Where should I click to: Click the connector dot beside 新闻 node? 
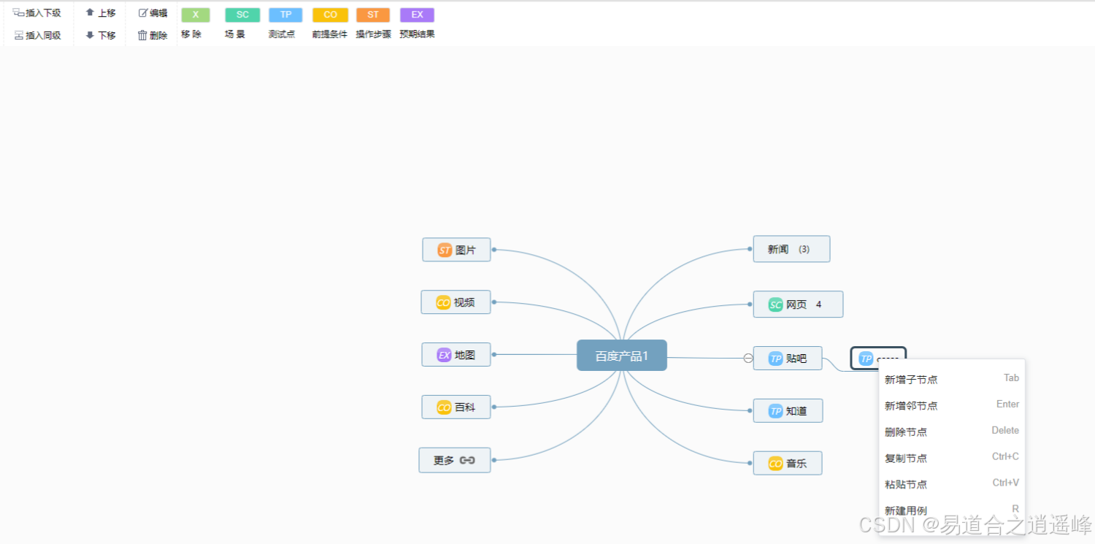pyautogui.click(x=750, y=249)
